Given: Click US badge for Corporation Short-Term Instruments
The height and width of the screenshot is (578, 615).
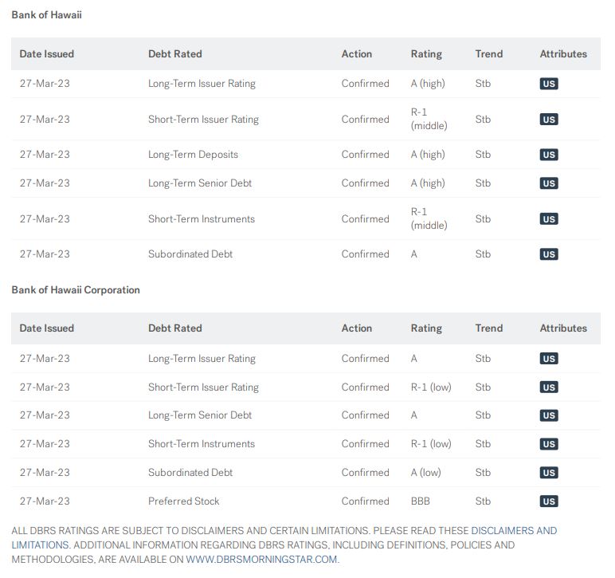Looking at the screenshot, I should pyautogui.click(x=549, y=444).
